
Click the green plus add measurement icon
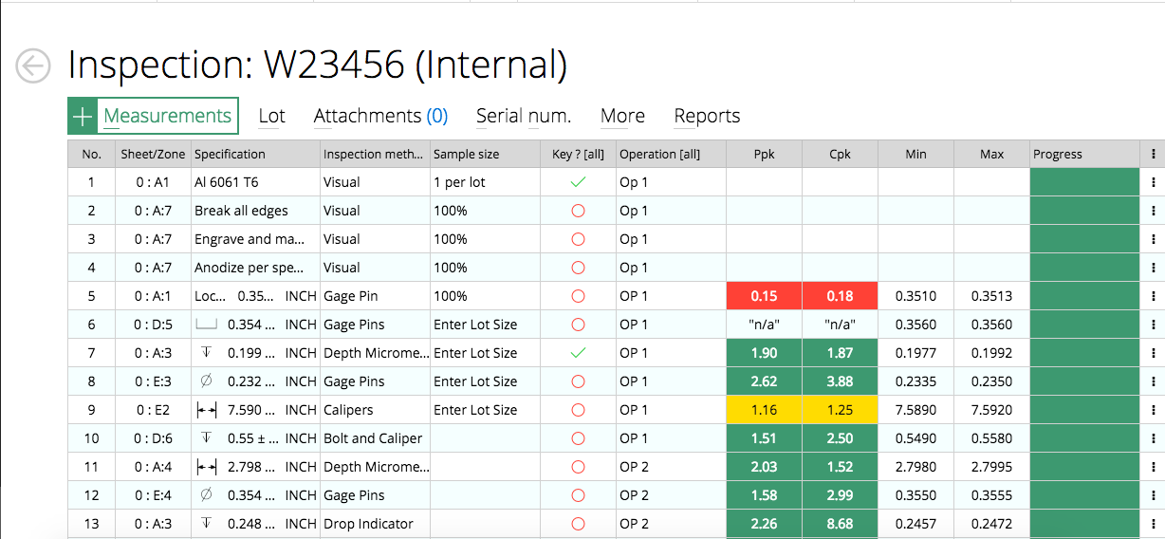tap(83, 117)
